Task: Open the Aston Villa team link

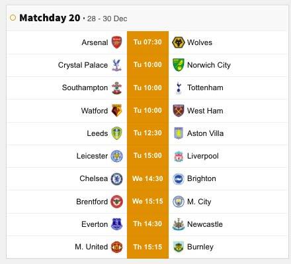Action: point(205,133)
